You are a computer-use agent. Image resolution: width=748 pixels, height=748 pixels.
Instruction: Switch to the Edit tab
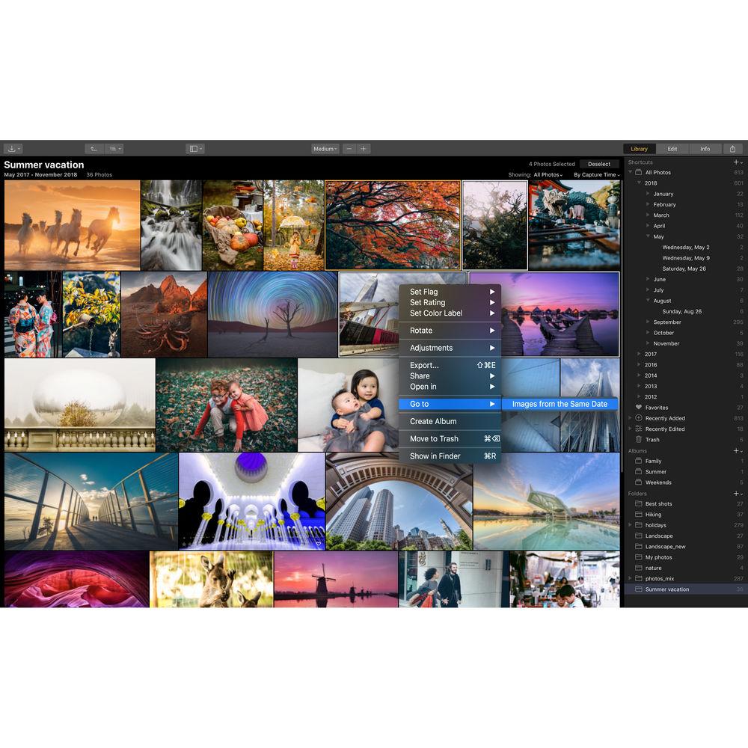[x=672, y=148]
